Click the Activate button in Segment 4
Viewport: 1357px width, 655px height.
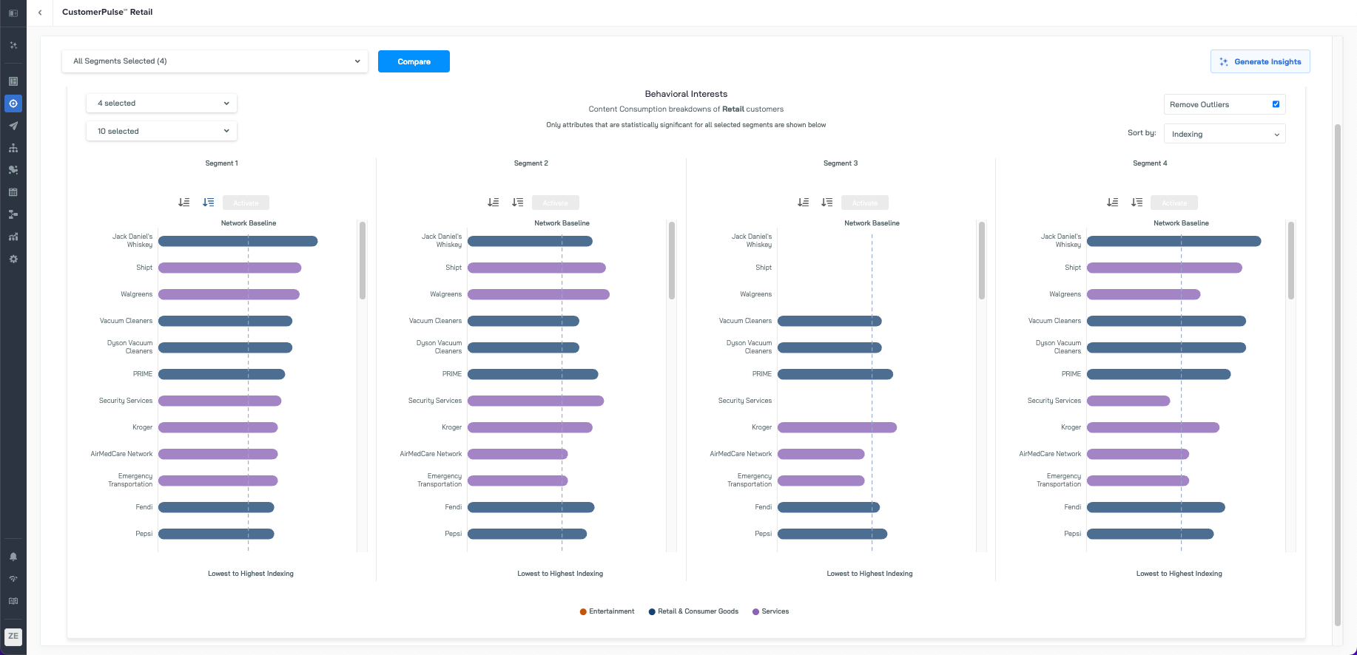(x=1174, y=203)
